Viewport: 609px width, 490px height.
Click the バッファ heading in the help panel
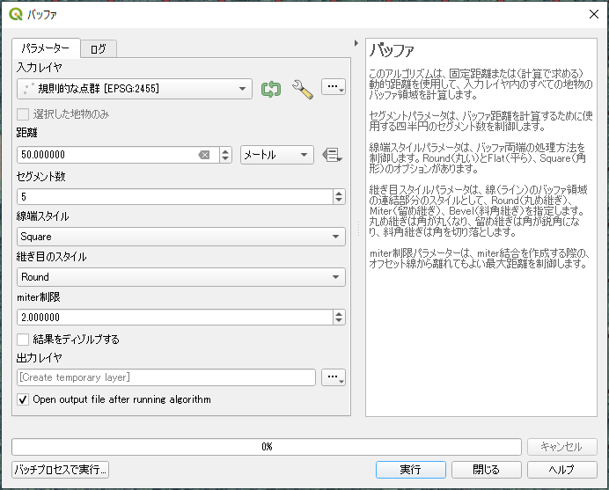pos(392,50)
